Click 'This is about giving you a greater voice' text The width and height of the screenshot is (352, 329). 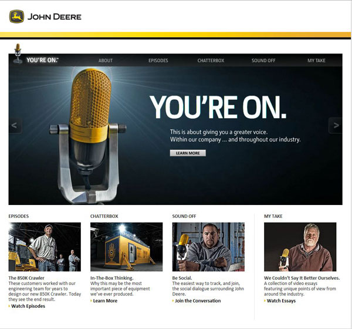219,132
